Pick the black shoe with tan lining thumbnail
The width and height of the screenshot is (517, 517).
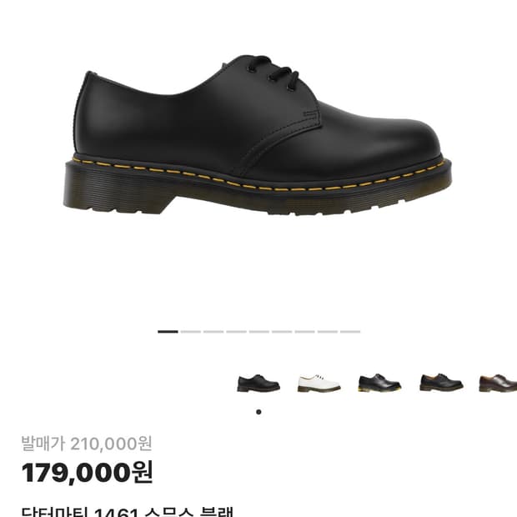(x=441, y=383)
